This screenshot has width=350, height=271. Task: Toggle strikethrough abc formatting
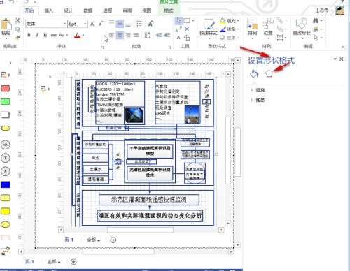(x=53, y=35)
